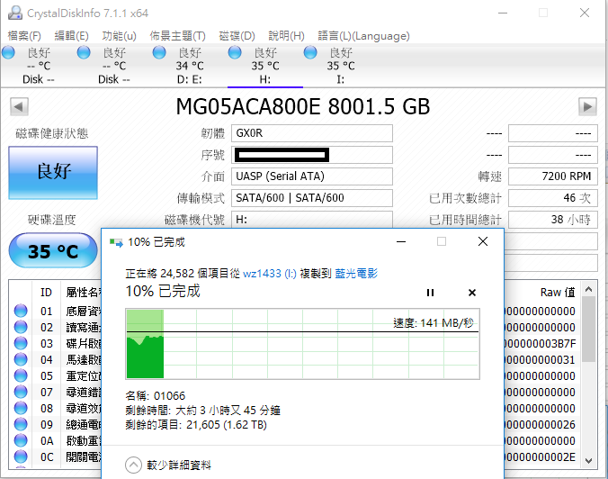608x479 pixels.
Task: Click the drive letter field H:
Action: (x=312, y=220)
